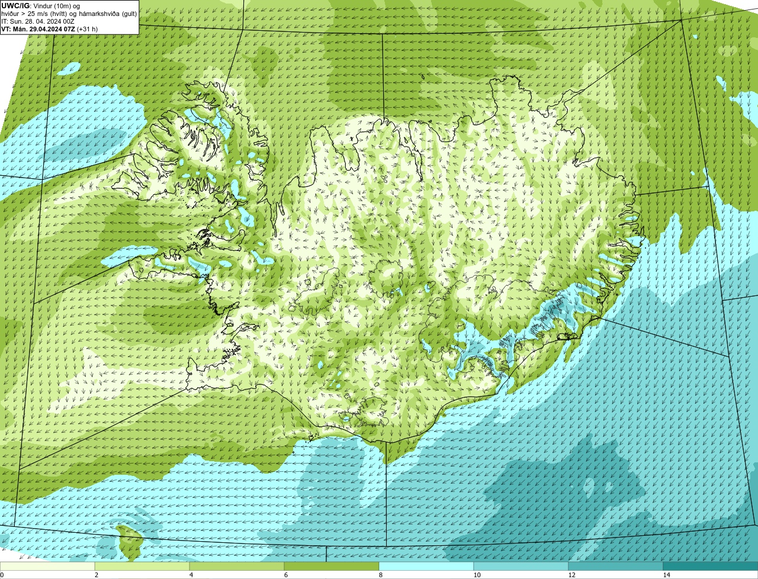
Task: Click the "IT: Sun. 28. 04. 2024 00Z" line
Action: [x=38, y=21]
